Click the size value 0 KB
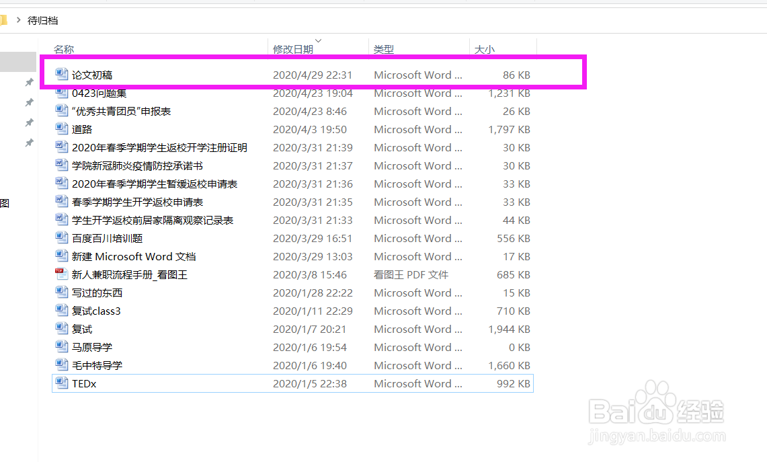 (x=519, y=346)
